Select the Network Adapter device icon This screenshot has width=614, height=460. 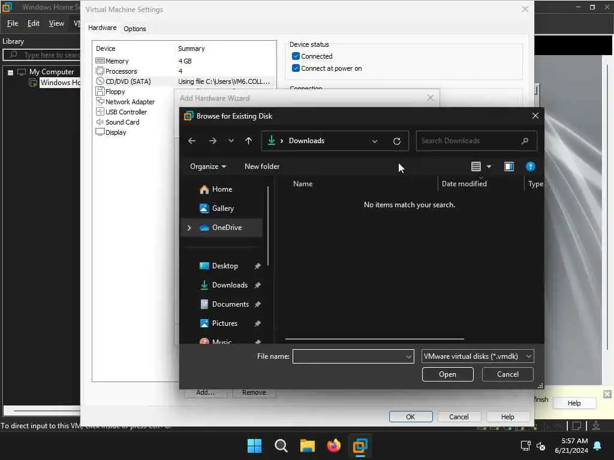[x=100, y=102]
